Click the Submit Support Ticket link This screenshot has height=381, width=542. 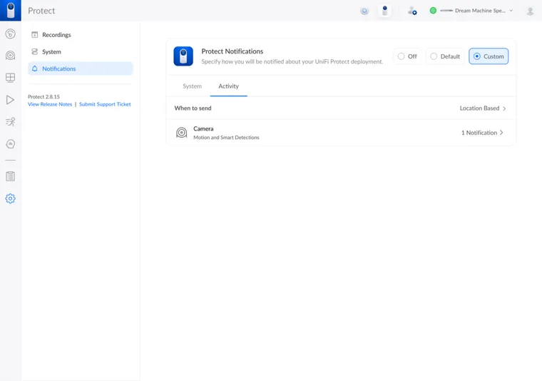[x=105, y=104]
